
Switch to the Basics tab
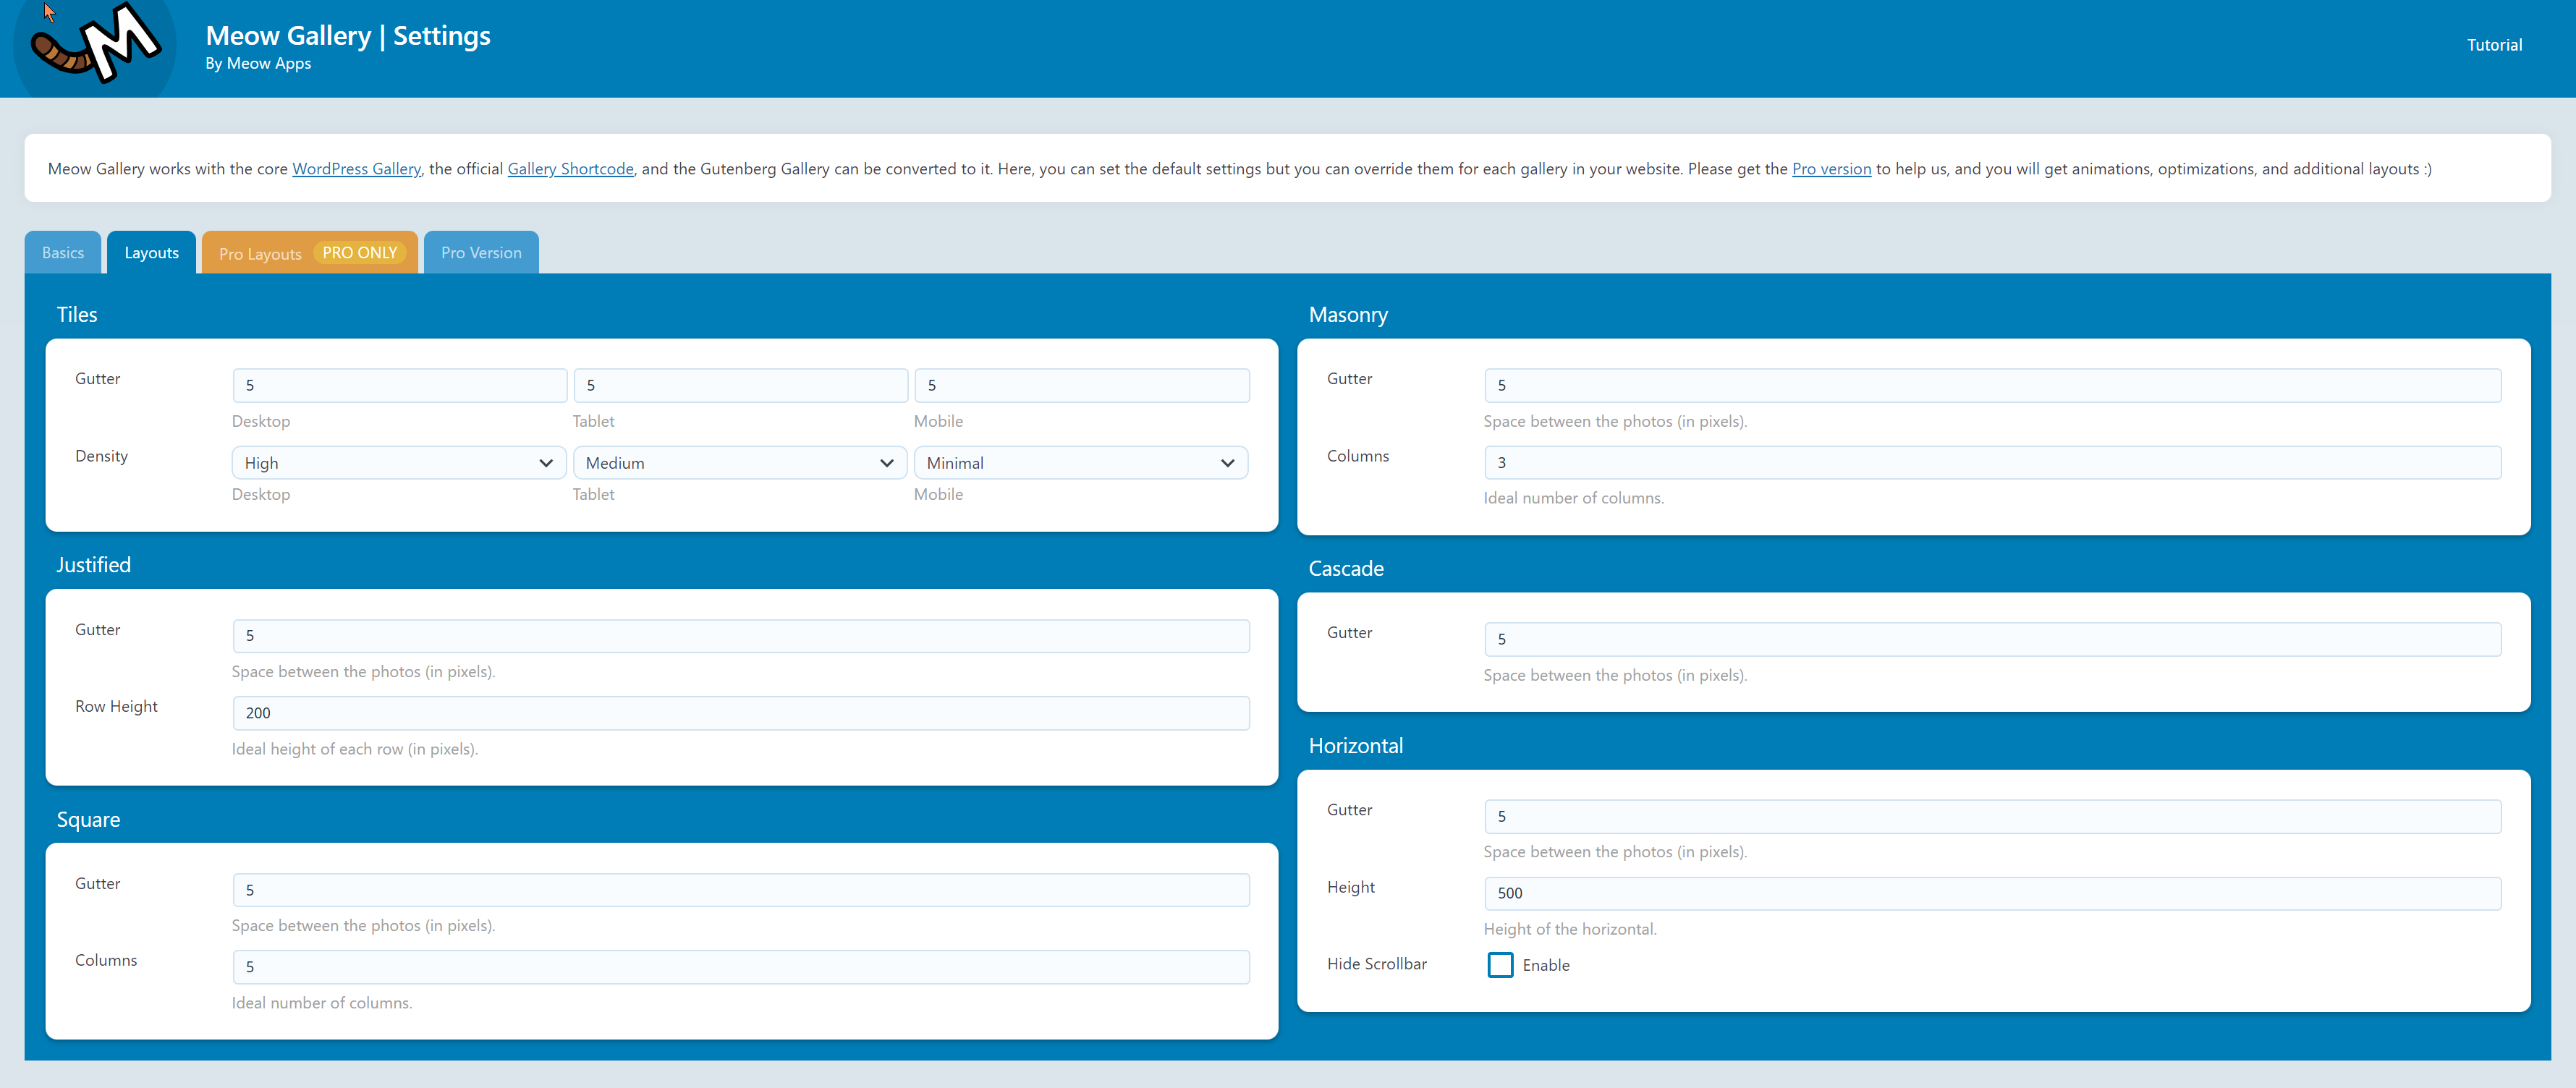[x=63, y=253]
